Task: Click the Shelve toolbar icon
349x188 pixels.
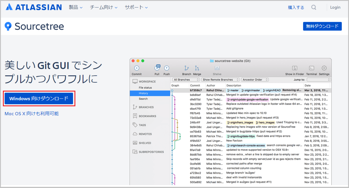Action: click(x=217, y=68)
